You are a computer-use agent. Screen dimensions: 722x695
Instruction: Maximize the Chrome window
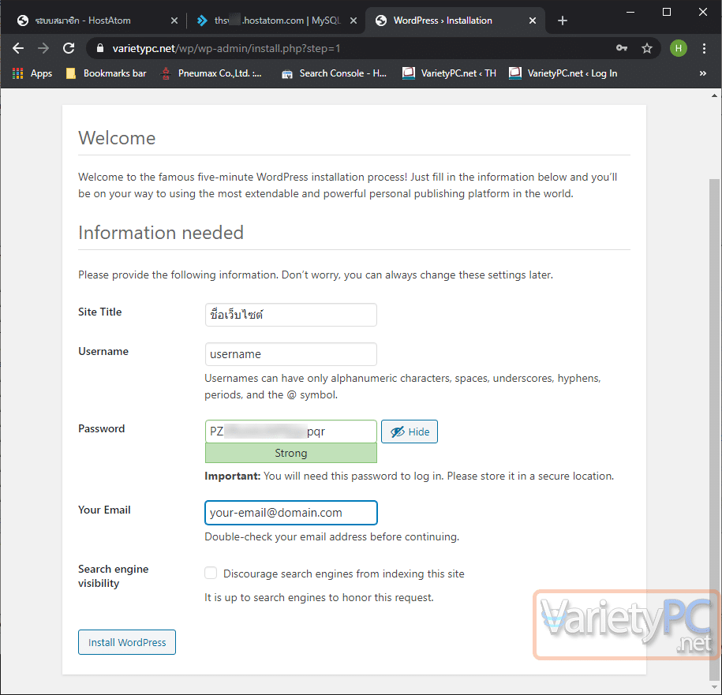pos(666,12)
